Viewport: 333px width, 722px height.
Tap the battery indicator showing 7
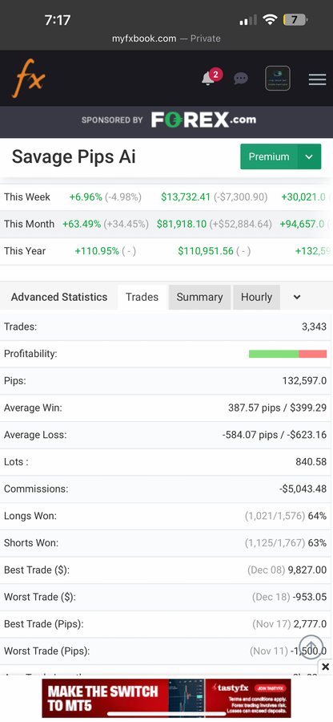(295, 20)
